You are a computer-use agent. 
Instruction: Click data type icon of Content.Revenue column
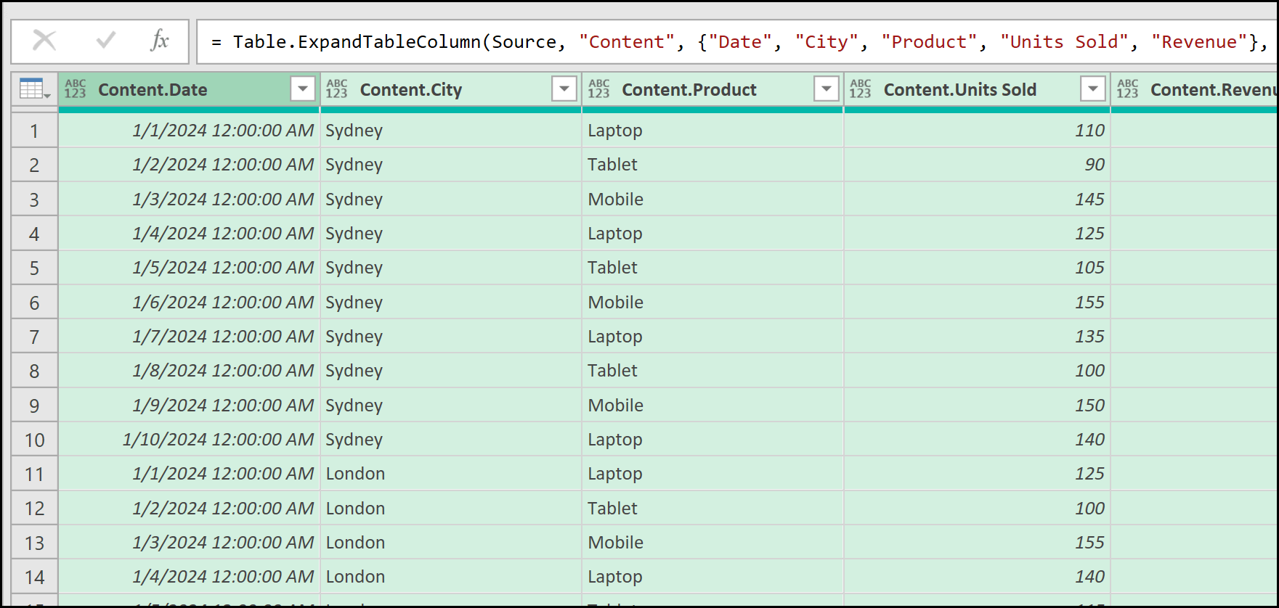[x=1128, y=89]
